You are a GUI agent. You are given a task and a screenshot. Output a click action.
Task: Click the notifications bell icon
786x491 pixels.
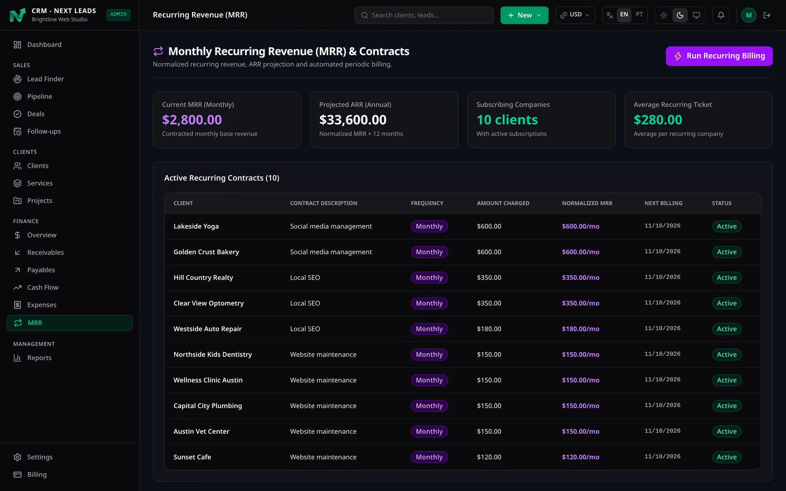[x=721, y=15]
